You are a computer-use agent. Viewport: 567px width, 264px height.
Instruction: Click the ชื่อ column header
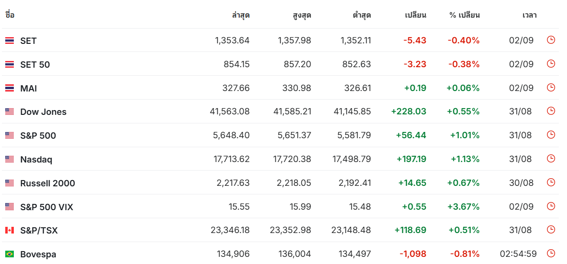pos(10,15)
